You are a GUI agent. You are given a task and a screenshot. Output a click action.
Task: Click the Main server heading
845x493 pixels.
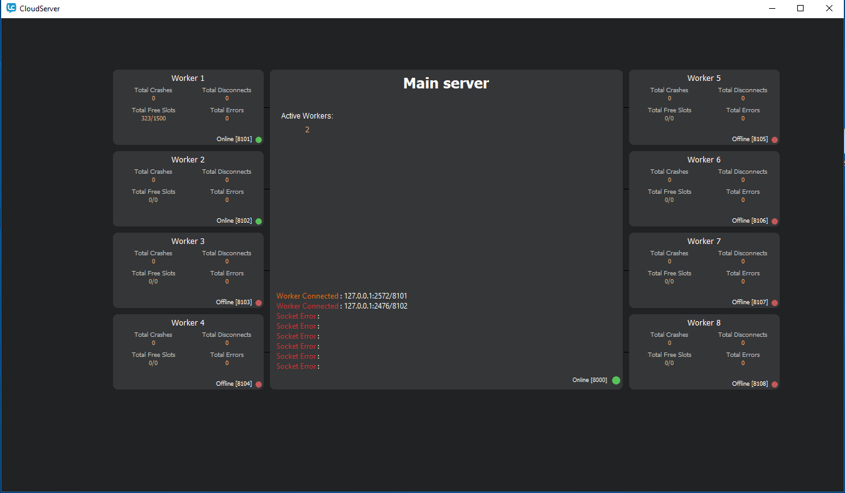446,83
